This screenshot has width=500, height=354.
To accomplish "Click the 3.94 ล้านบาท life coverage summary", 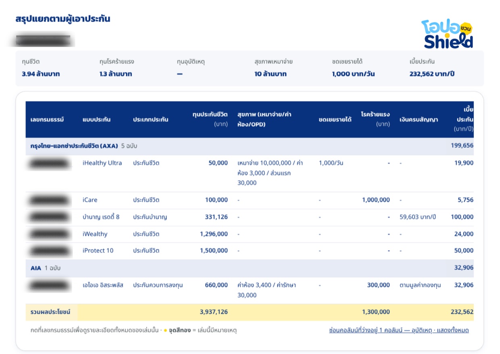I will pyautogui.click(x=41, y=74).
